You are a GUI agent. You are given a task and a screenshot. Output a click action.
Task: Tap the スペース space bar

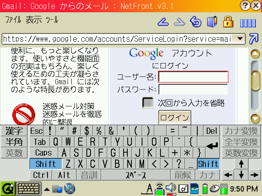(136, 175)
